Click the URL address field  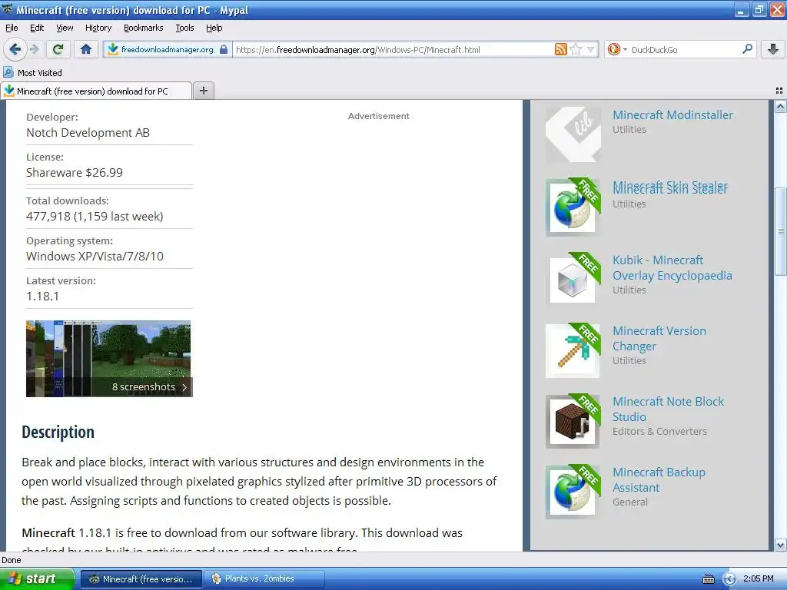[x=394, y=49]
